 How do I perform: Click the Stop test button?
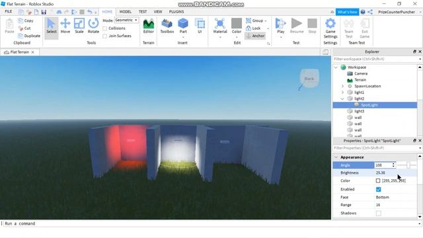[x=312, y=26]
